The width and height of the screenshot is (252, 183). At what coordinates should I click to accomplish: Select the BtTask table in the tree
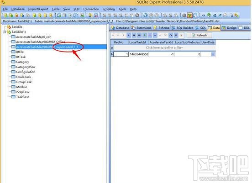[x=21, y=57]
